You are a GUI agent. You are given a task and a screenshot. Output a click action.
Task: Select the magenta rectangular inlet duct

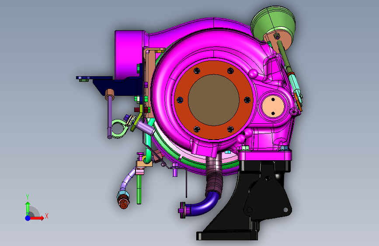coord(129,54)
